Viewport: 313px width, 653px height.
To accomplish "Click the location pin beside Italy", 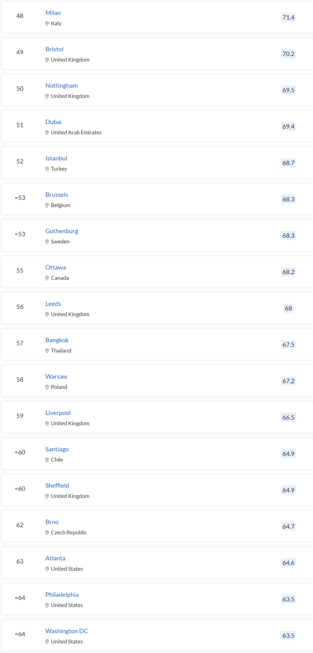I will click(47, 24).
